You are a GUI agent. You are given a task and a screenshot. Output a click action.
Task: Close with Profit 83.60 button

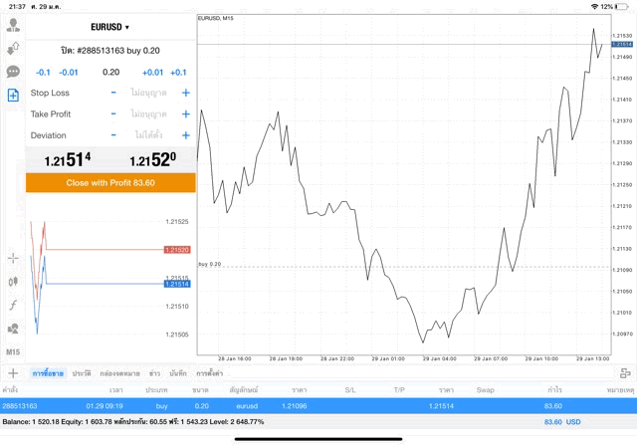click(110, 182)
